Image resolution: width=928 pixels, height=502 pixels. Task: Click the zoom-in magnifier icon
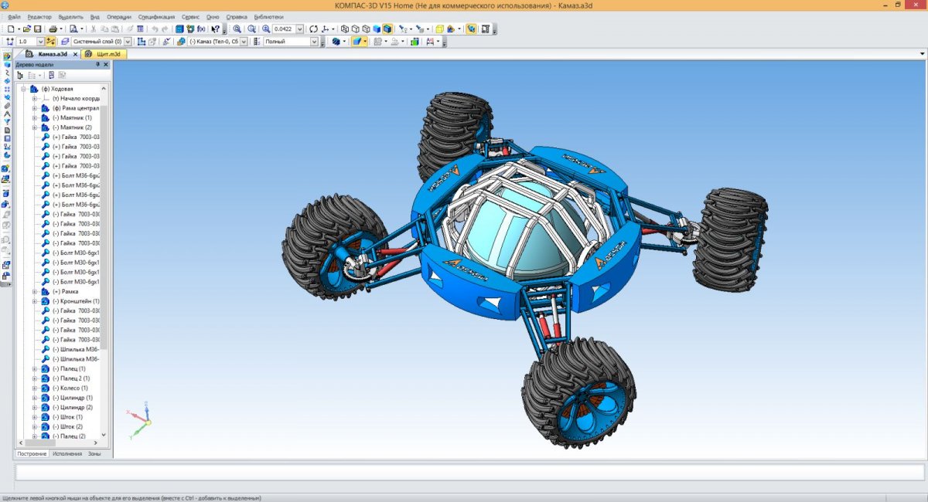point(237,29)
